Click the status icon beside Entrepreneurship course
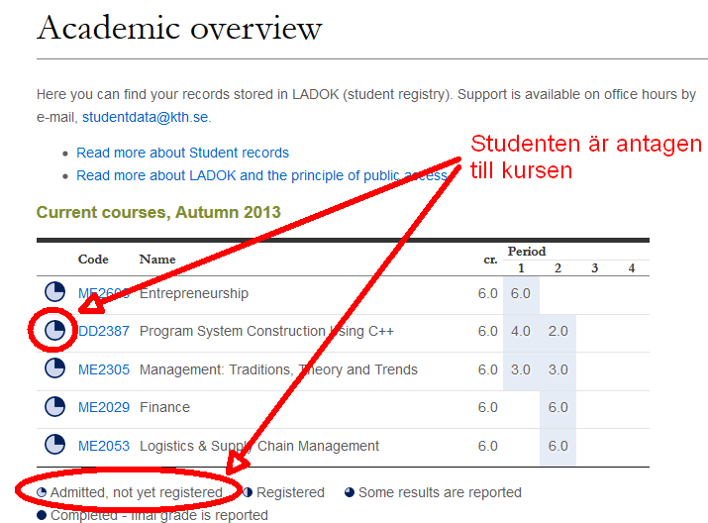Screen dimensions: 708x523 point(54,292)
